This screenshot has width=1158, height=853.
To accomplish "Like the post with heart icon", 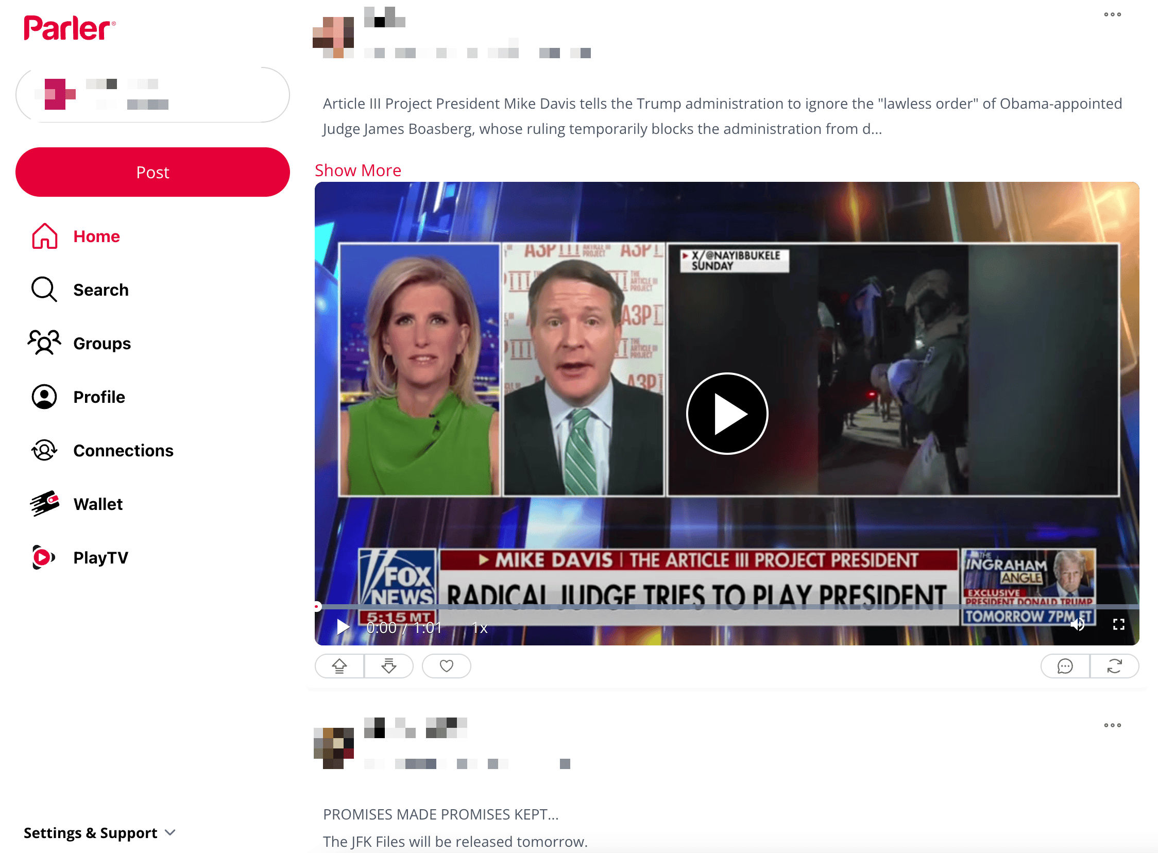I will 447,666.
